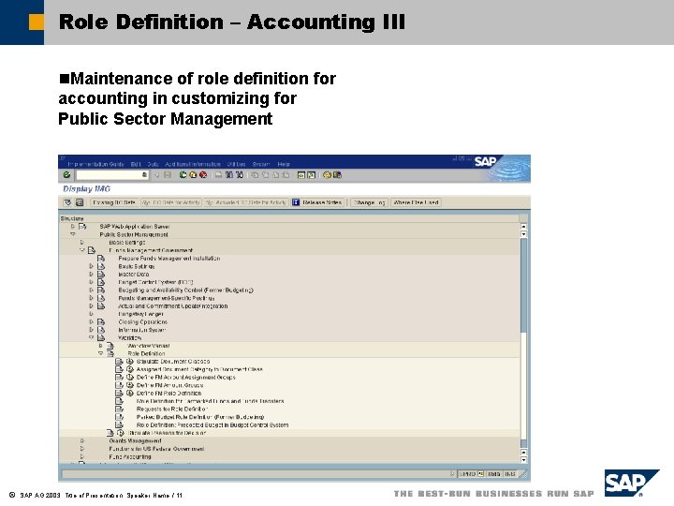This screenshot has width=674, height=506.
Task: Click the Save disk icon in toolbar
Action: (168, 174)
